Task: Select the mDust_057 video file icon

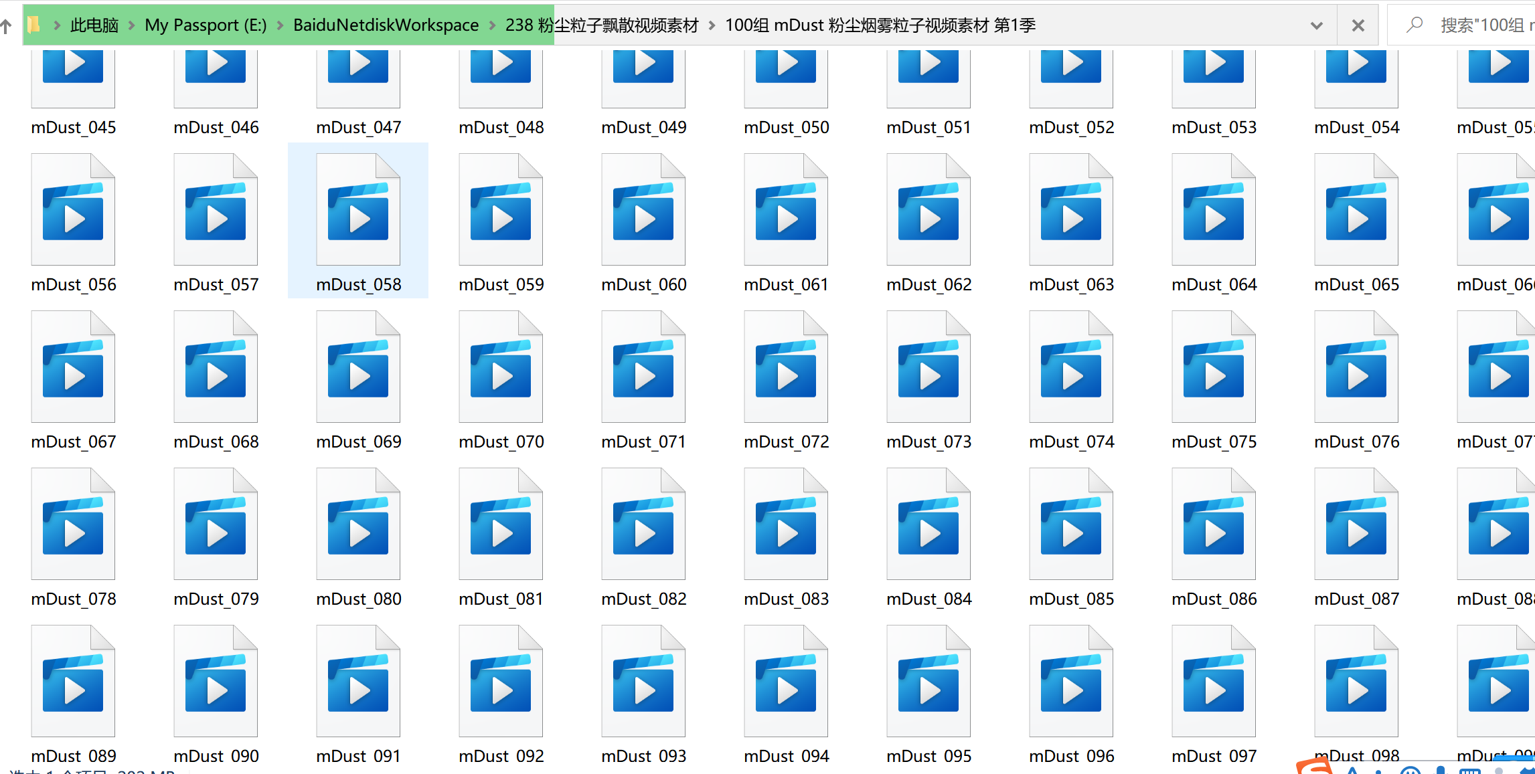Action: 216,209
